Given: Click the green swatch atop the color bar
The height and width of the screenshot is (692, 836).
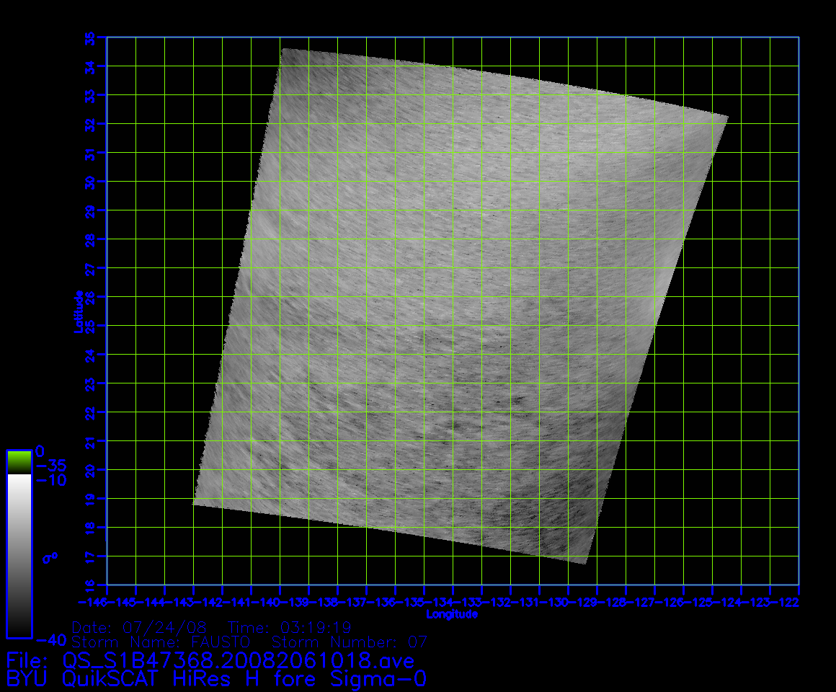Looking at the screenshot, I should 19,461.
